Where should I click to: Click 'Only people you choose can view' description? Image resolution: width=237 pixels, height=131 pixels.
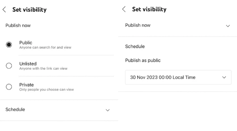(46, 89)
